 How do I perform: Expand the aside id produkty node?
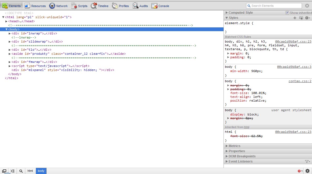pos(10,54)
